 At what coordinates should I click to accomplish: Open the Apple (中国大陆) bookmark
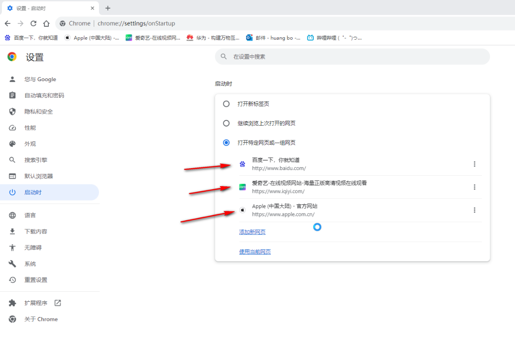92,38
